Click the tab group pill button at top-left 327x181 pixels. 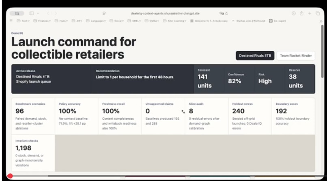pos(17,13)
